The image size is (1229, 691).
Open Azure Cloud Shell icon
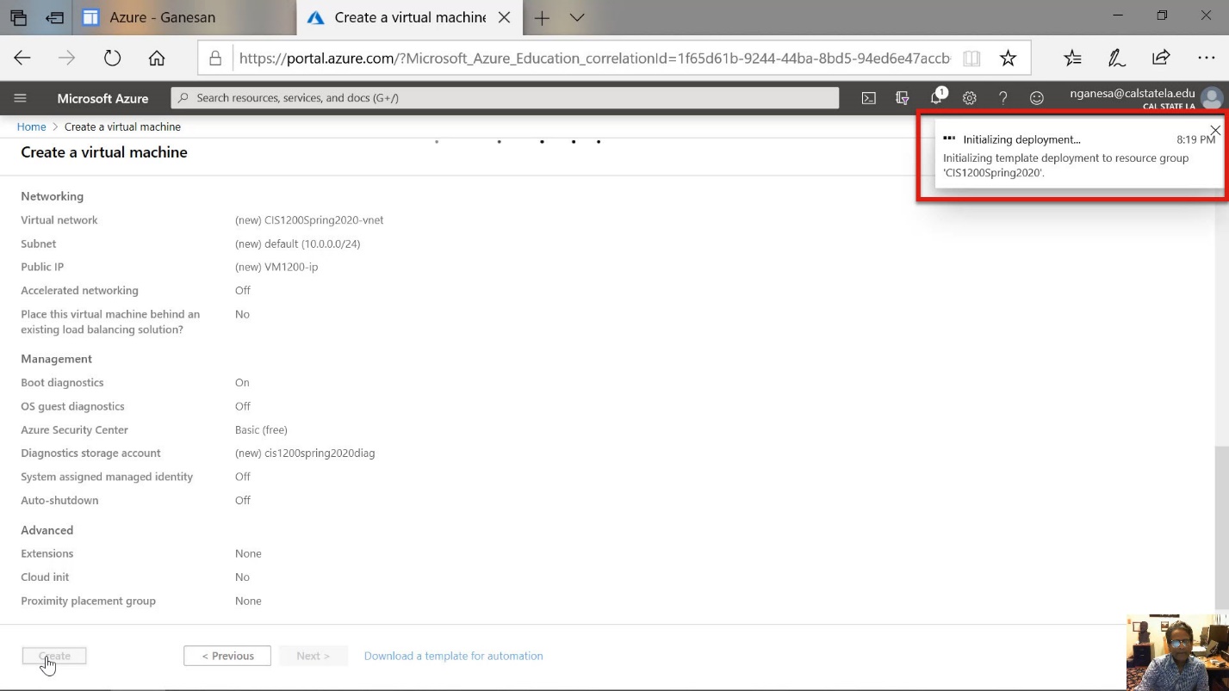pos(869,98)
